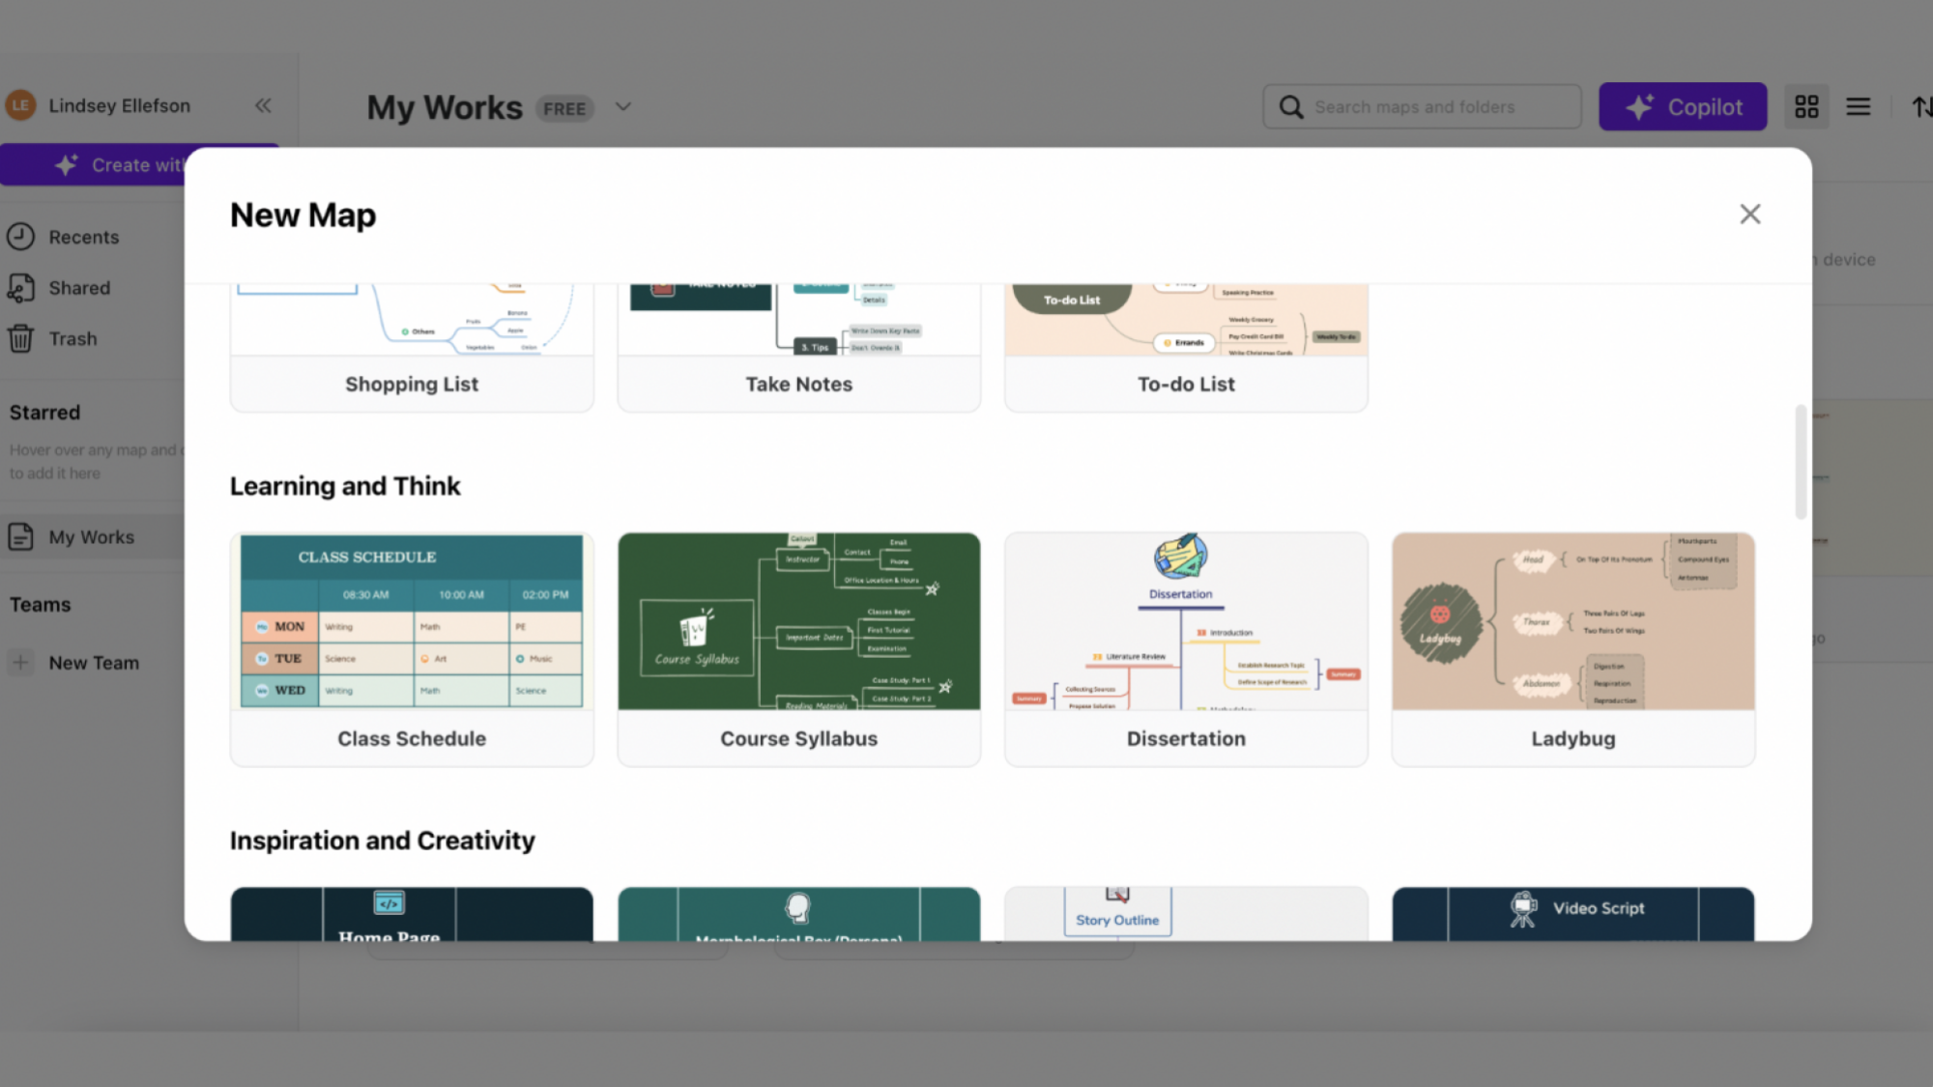1933x1087 pixels.
Task: Click the search magnifier icon
Action: point(1291,107)
